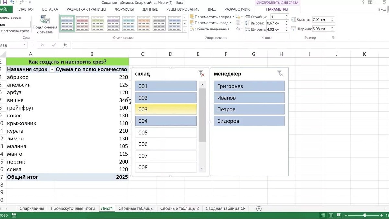
Task: Click the Redo arrow icon
Action: point(22,2)
